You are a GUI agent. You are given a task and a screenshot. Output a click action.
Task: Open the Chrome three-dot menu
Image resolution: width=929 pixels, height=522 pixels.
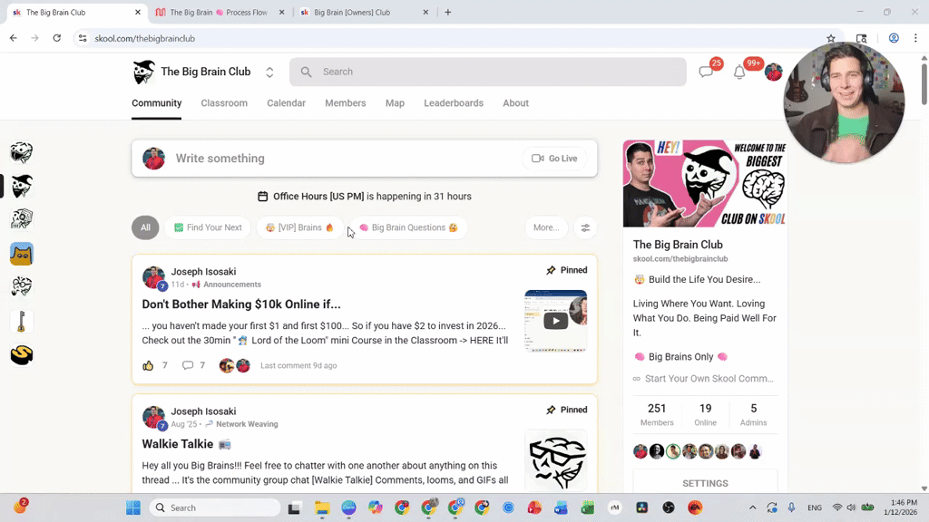(915, 38)
